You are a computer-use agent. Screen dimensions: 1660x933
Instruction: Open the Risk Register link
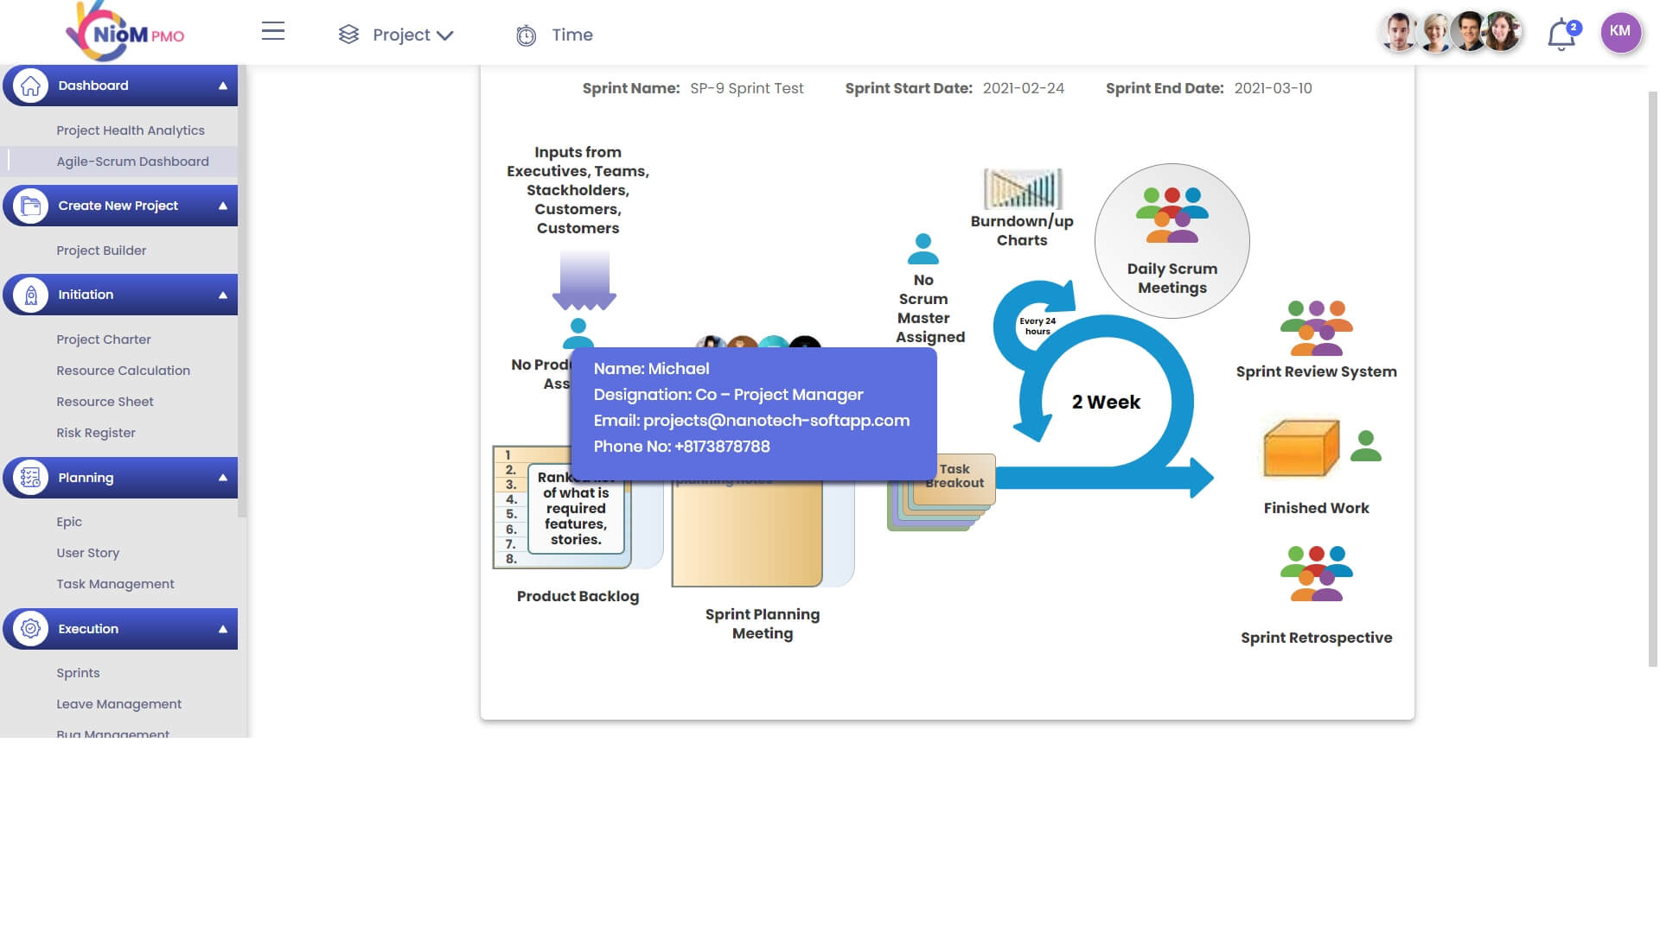click(96, 433)
